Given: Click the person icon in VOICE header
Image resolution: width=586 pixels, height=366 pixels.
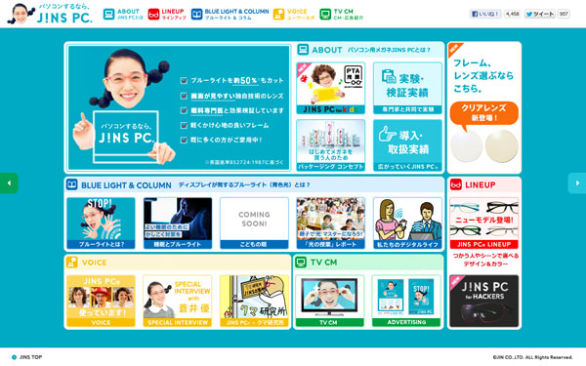Looking at the screenshot, I should [x=71, y=263].
